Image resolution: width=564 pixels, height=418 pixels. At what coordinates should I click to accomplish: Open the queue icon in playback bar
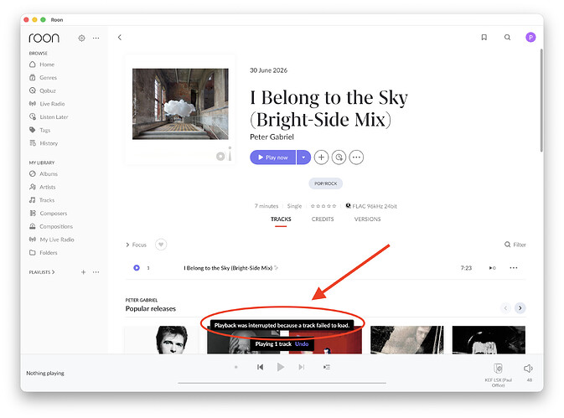[x=327, y=367]
